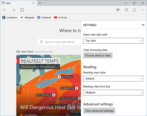
Task: Open the Share icon
Action: tap(134, 10)
